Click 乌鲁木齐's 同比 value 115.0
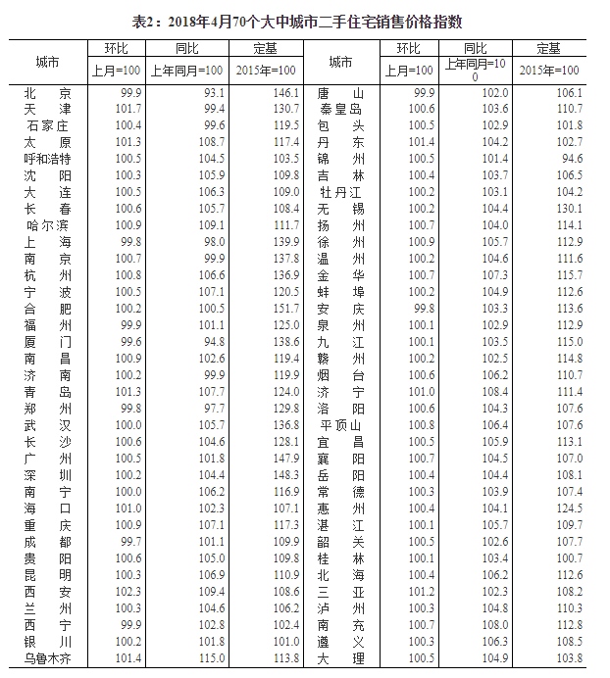This screenshot has height=678, width=610. 212,658
